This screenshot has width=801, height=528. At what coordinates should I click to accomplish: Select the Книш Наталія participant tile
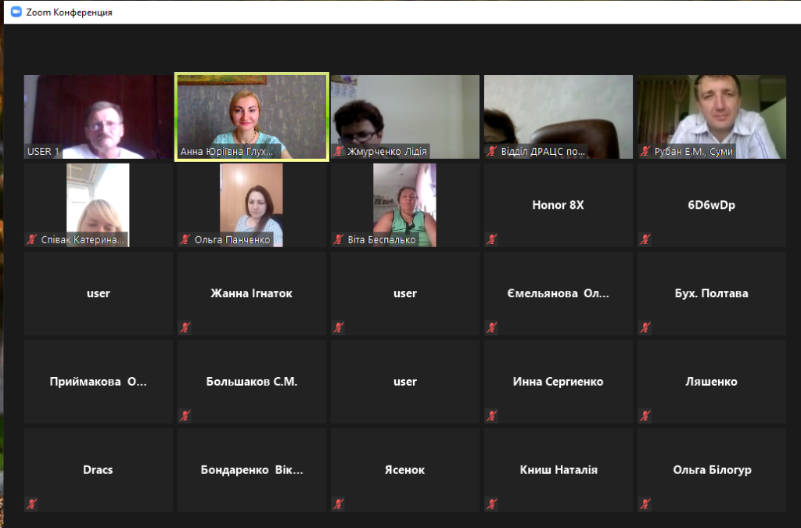[558, 470]
